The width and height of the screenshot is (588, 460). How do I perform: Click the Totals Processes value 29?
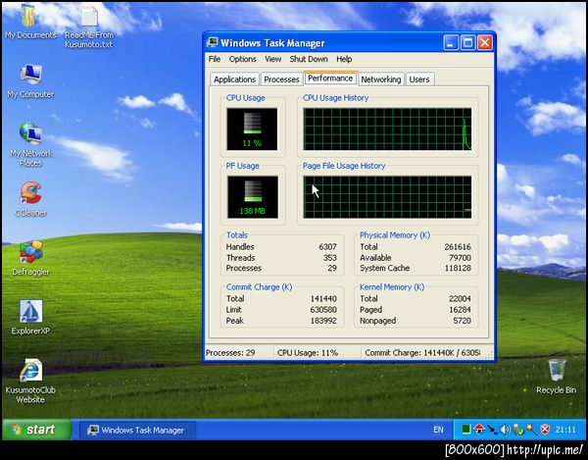[x=332, y=269]
